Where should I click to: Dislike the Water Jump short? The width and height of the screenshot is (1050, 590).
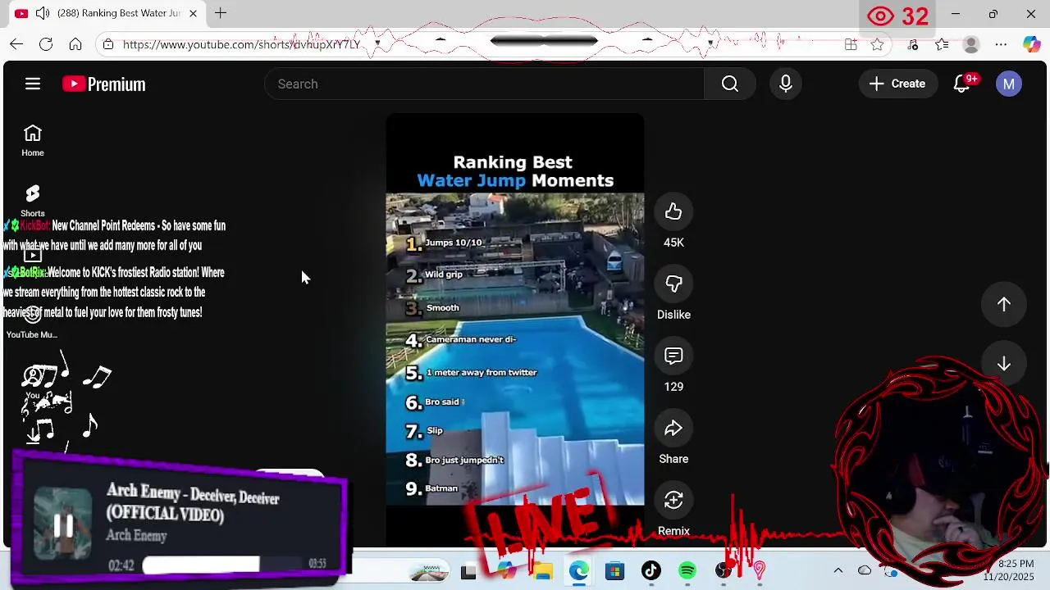[x=673, y=284]
